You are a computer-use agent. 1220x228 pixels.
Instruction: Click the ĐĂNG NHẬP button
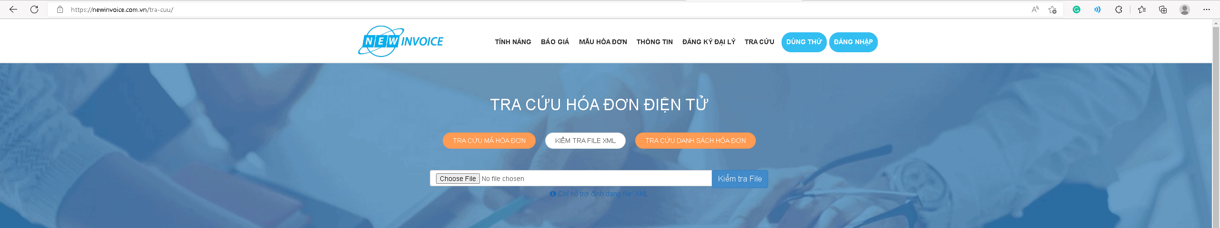pyautogui.click(x=853, y=42)
